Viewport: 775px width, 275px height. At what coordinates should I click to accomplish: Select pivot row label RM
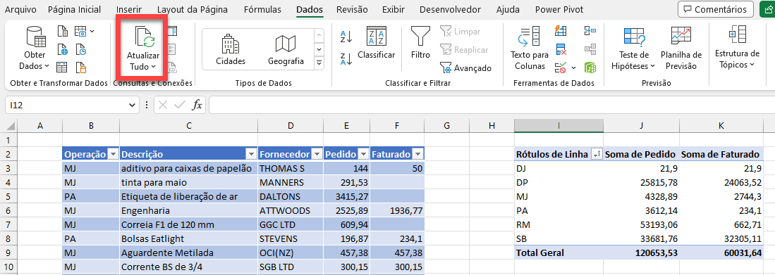[559, 225]
